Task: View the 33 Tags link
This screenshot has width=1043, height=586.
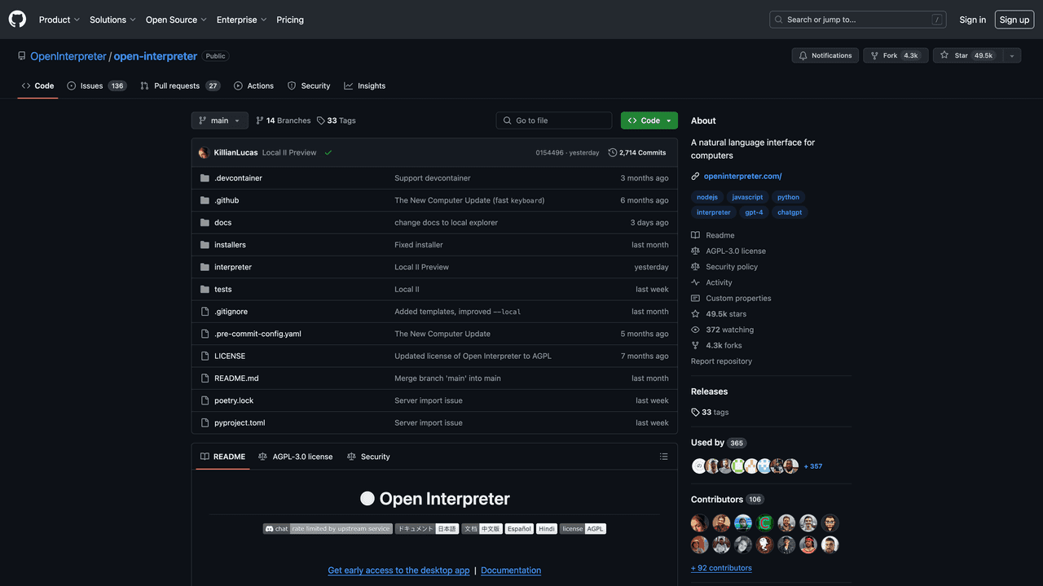Action: (337, 120)
